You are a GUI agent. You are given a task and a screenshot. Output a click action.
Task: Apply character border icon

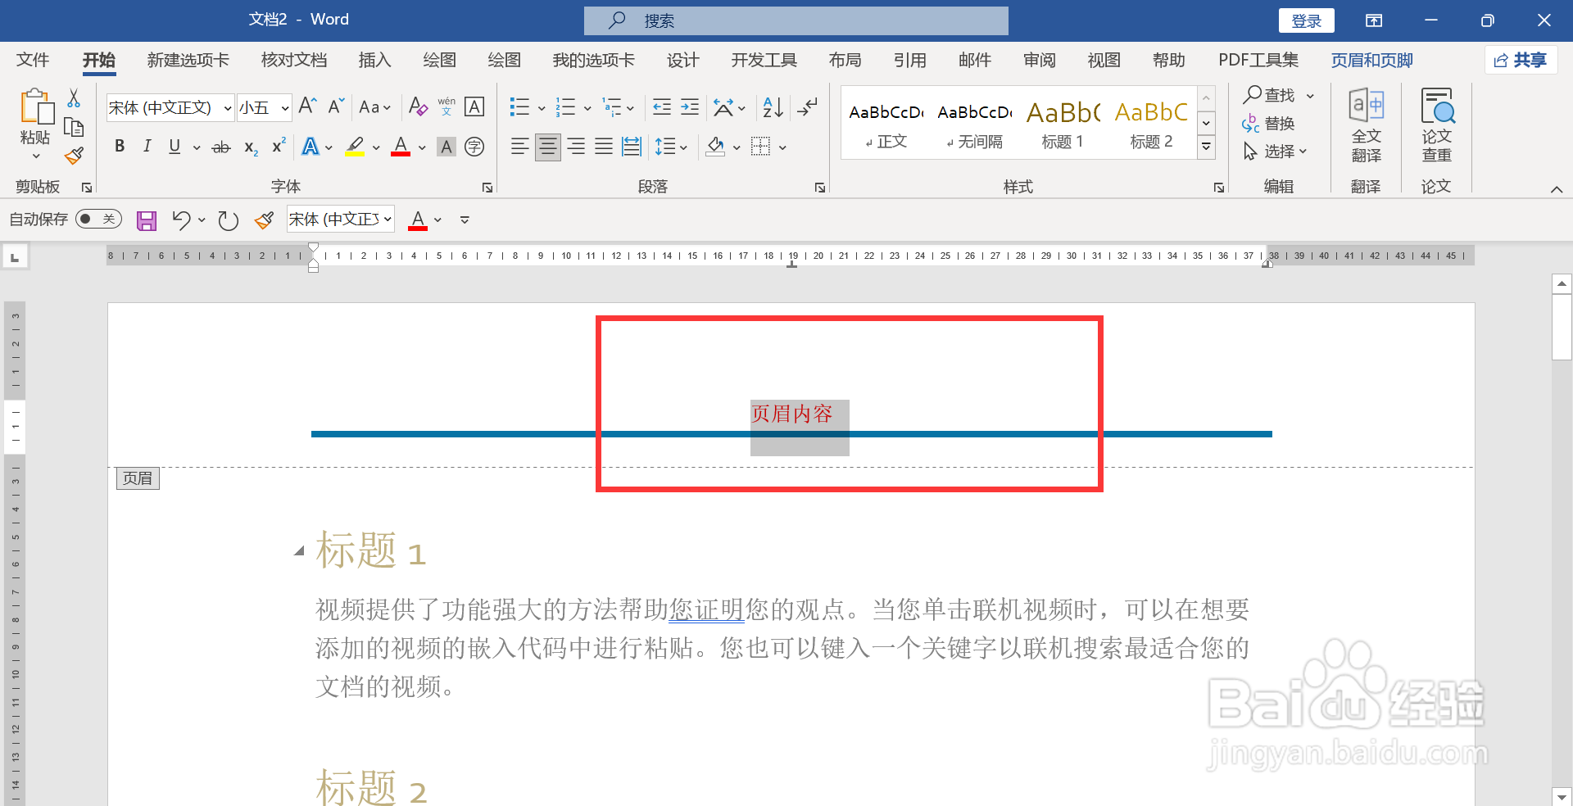pos(474,106)
